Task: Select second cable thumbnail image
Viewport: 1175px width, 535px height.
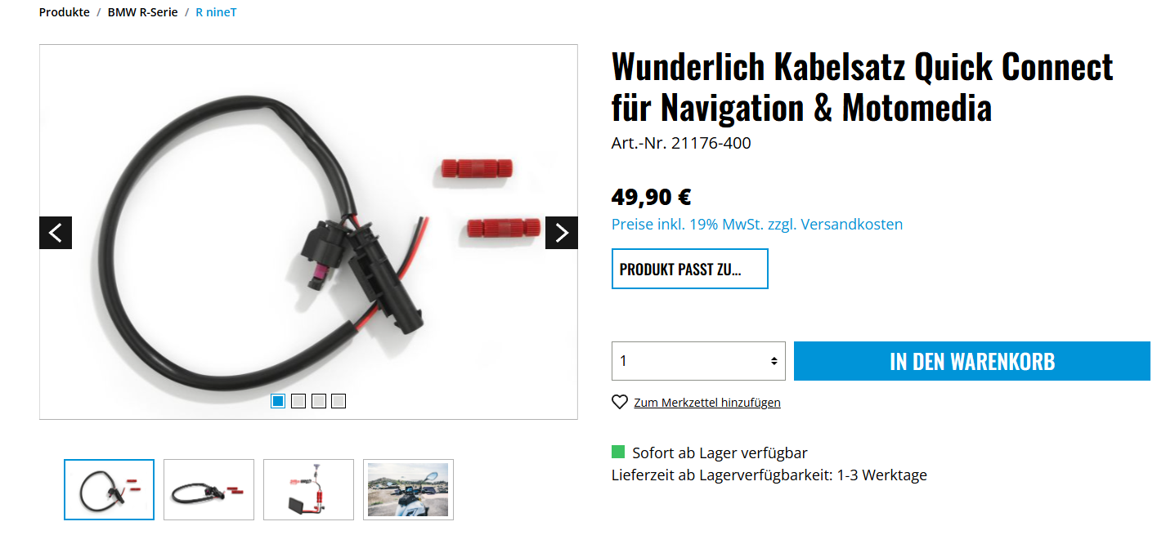Action: pyautogui.click(x=209, y=489)
